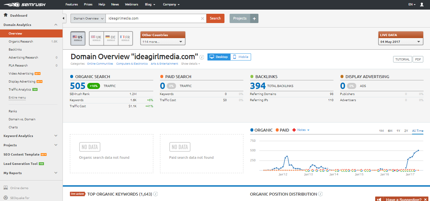This screenshot has width=430, height=201.
Task: Open the 394 total backlinks number
Action: [x=258, y=86]
